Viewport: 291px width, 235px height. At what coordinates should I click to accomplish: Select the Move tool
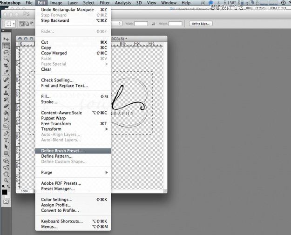(6, 39)
